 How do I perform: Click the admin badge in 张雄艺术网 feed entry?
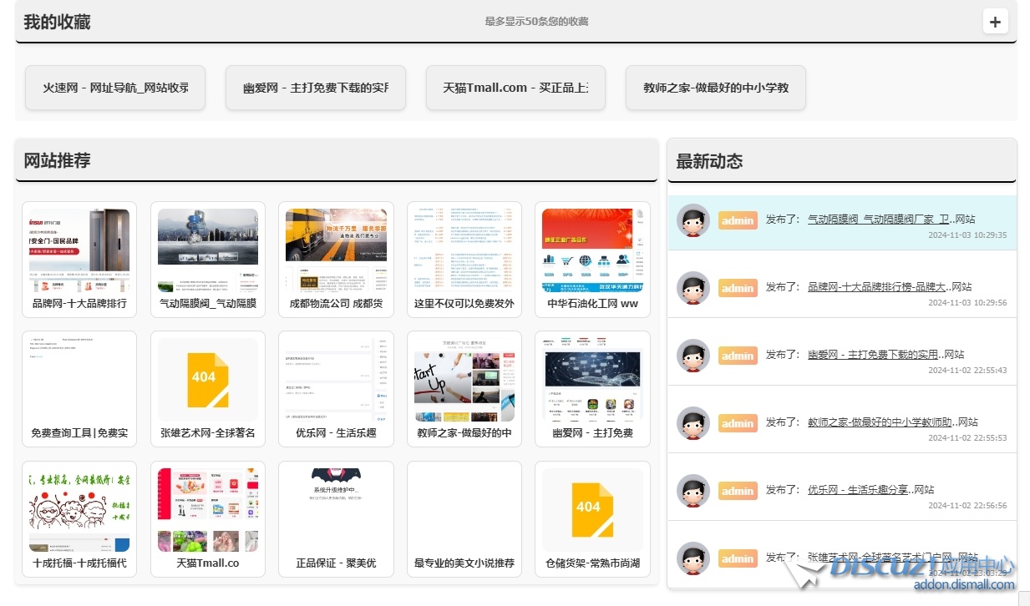coord(738,558)
